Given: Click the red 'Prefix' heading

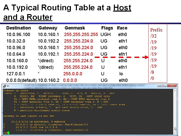Looking at the screenshot, I should (156, 30).
